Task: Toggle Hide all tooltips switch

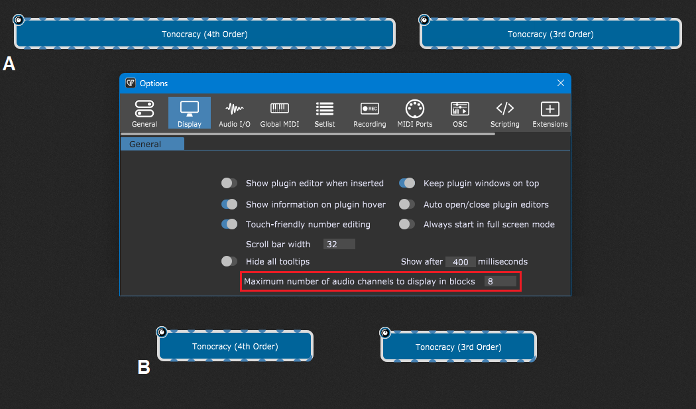Action: click(x=229, y=261)
